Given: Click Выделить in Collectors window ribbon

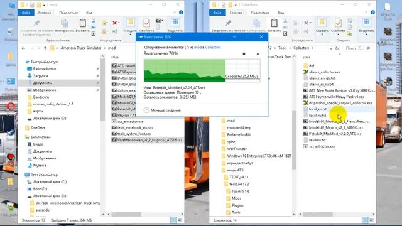Looking at the screenshot, I should click(367, 26).
